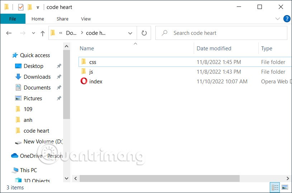Open the address bar history dropdown
292x193 pixels.
[130, 33]
